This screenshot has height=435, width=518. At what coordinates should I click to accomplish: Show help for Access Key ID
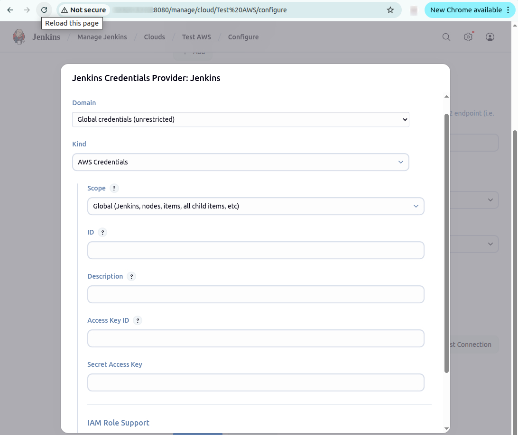pos(138,320)
